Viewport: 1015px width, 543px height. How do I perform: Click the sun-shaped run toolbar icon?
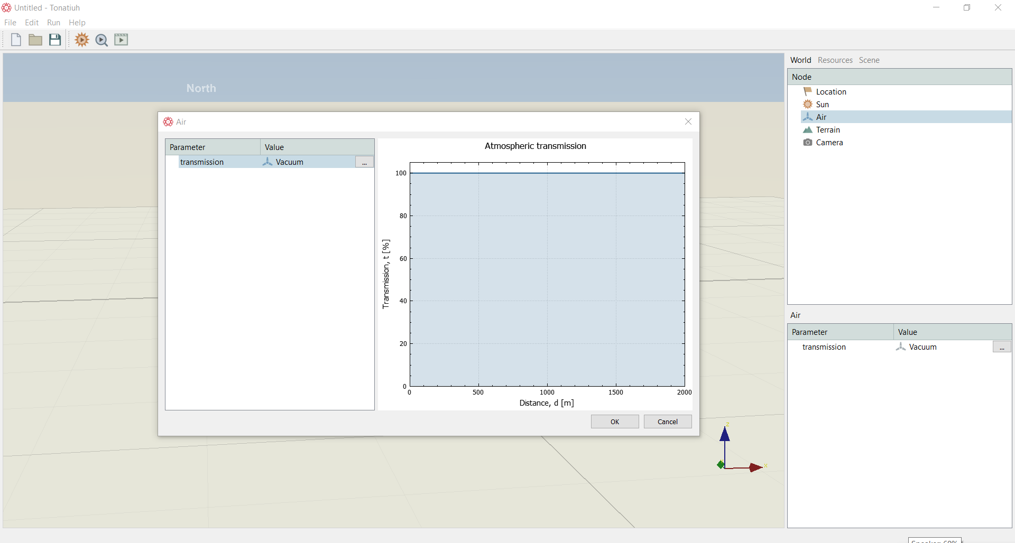tap(82, 40)
